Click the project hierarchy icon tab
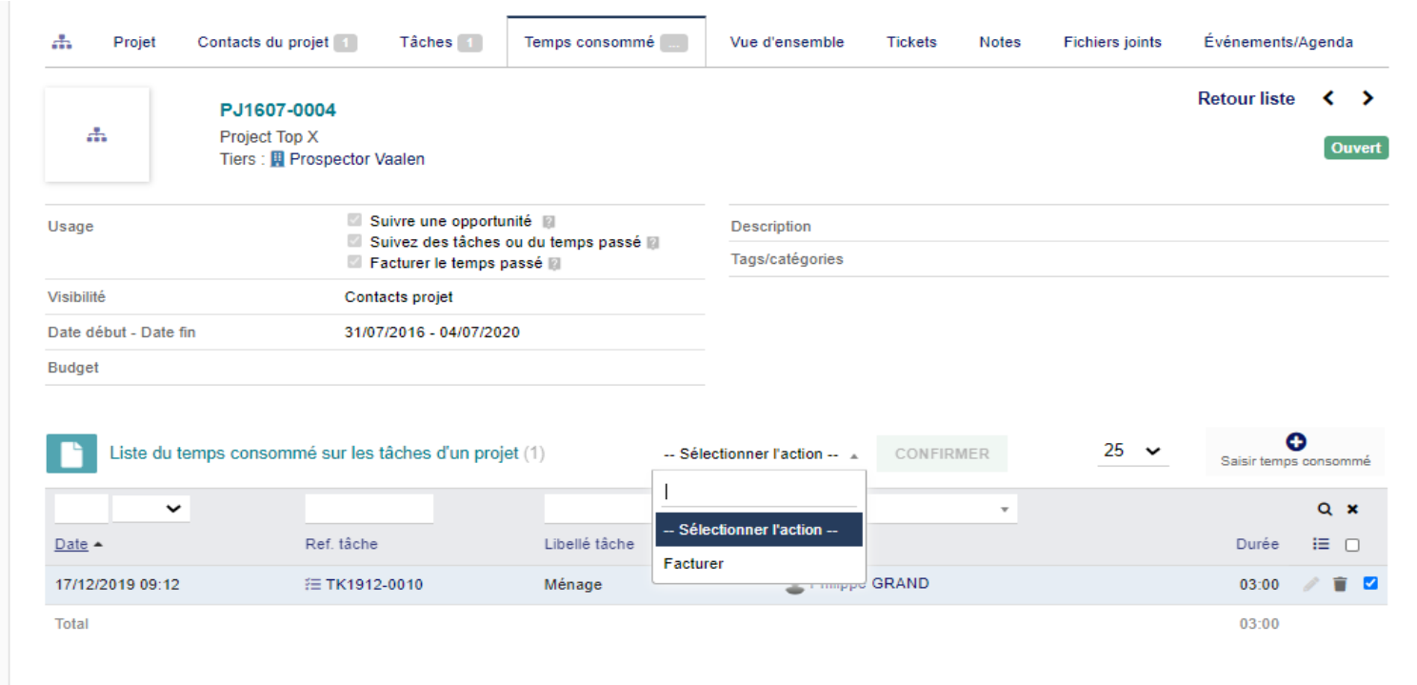The image size is (1417, 685). click(x=62, y=42)
